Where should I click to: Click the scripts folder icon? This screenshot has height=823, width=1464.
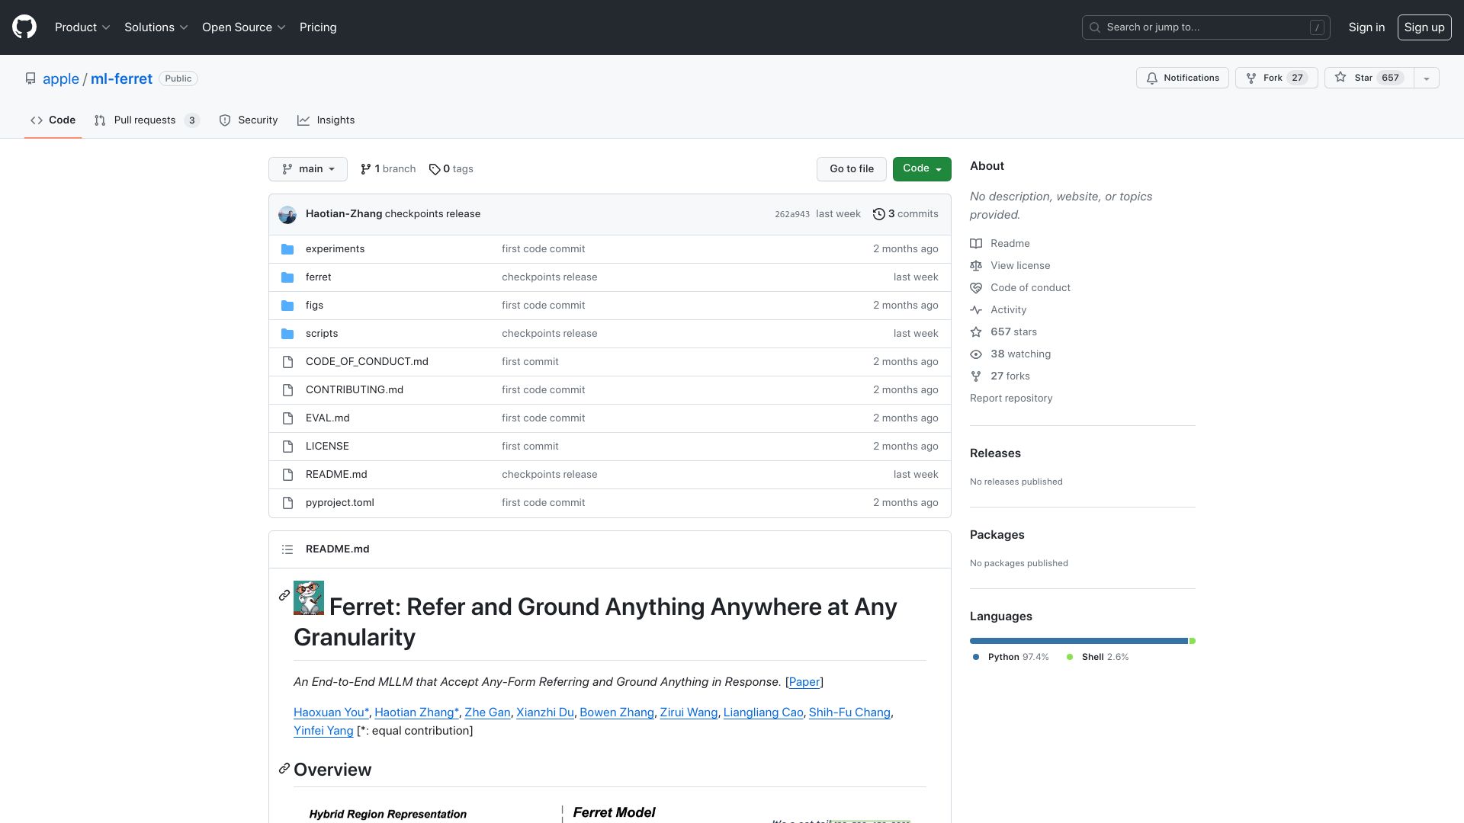[x=287, y=334]
